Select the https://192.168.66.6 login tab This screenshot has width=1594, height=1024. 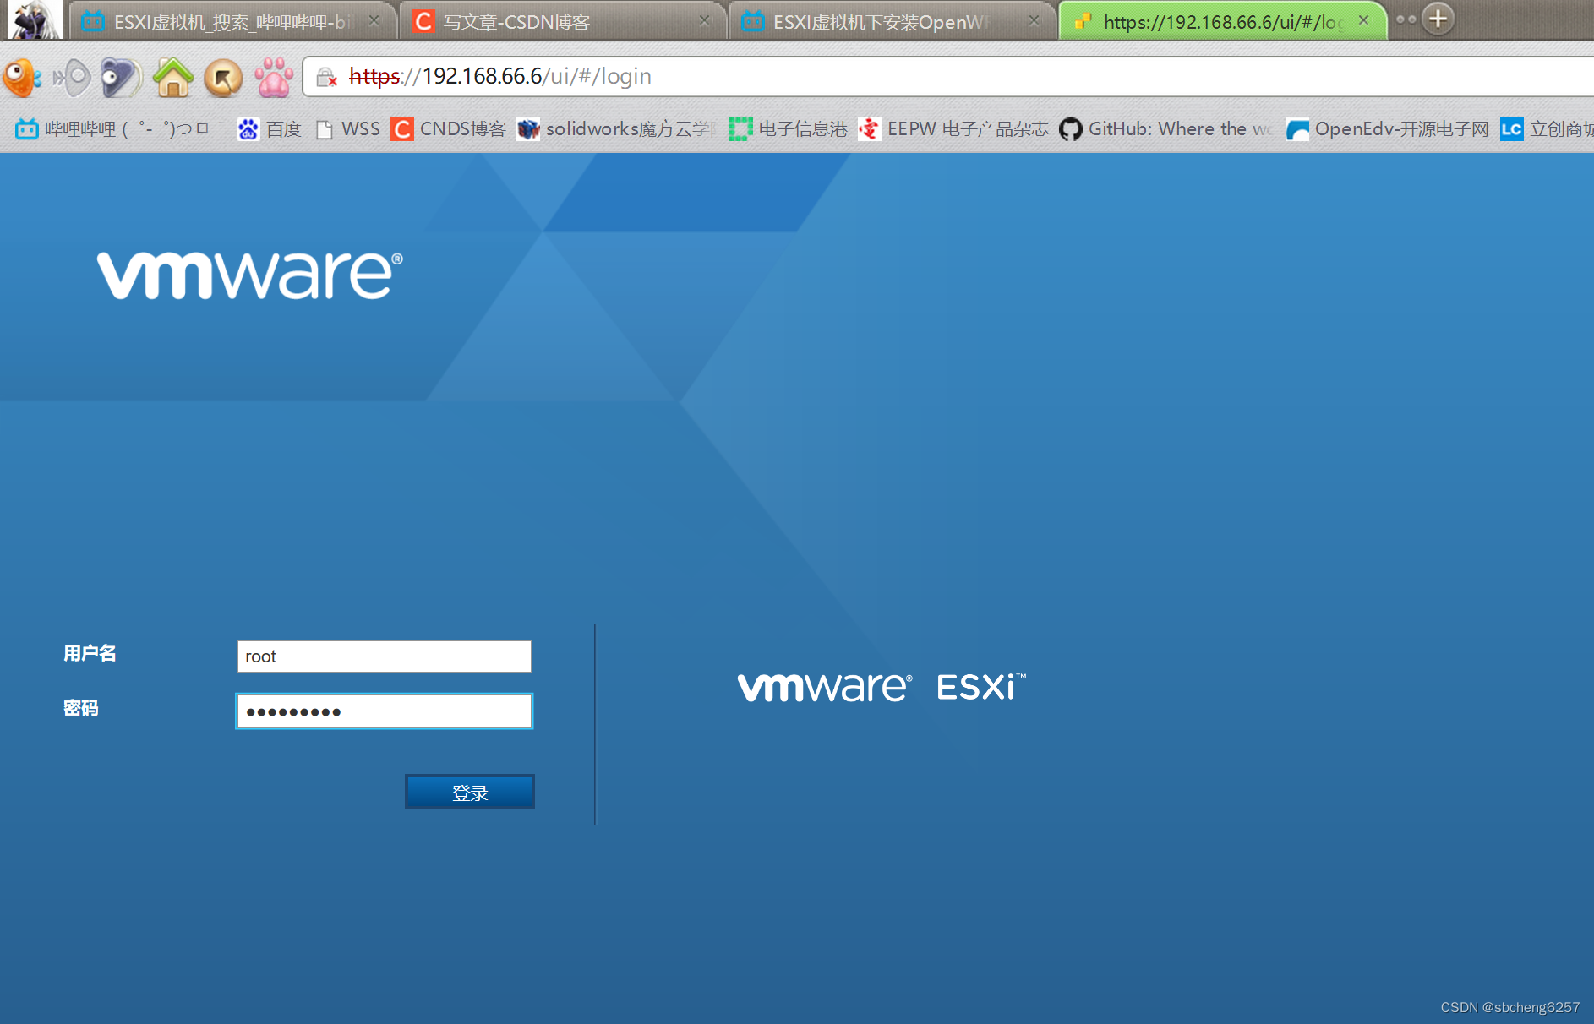pyautogui.click(x=1221, y=21)
